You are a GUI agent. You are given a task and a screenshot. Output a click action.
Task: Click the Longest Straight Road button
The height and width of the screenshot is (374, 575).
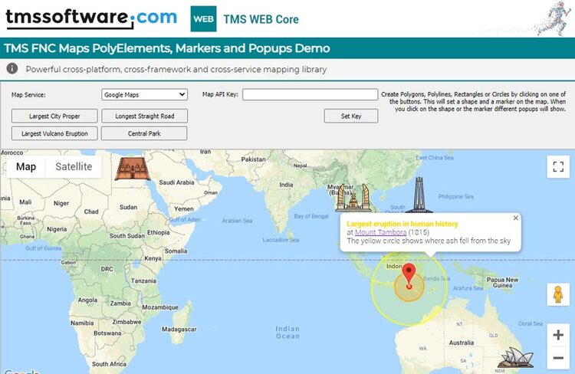[144, 116]
